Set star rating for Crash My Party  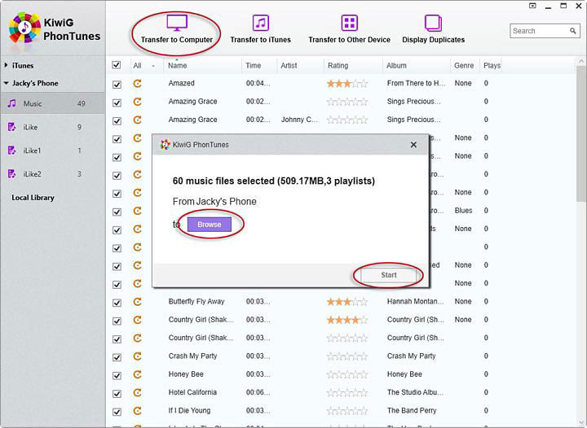point(347,356)
